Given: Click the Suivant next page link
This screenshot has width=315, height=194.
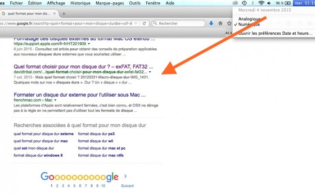Looking at the screenshot, I should coord(127,186).
